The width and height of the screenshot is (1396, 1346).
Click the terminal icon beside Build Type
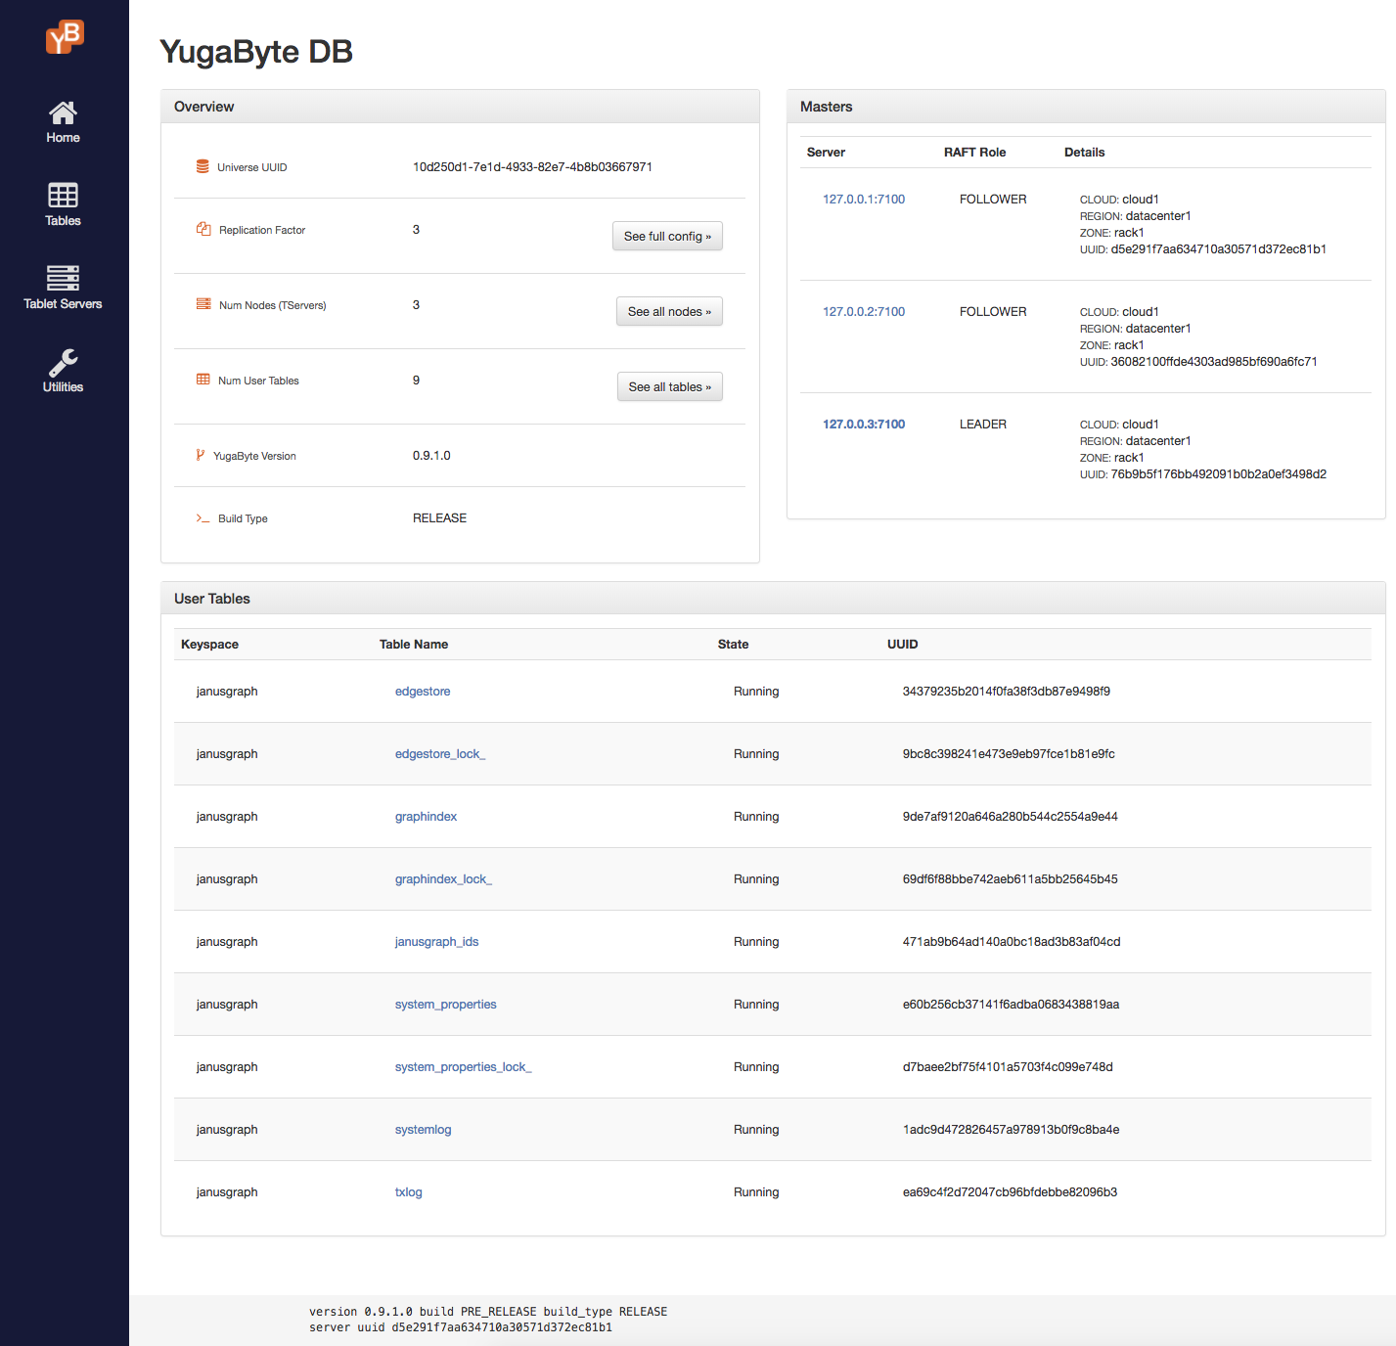201,517
